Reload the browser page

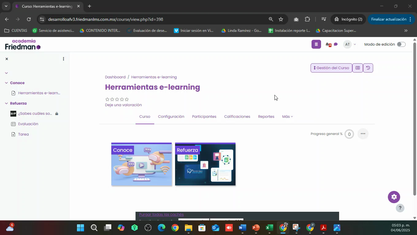29,19
